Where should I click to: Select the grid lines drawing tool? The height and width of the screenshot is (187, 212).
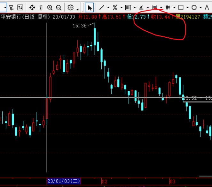(x=168, y=7)
